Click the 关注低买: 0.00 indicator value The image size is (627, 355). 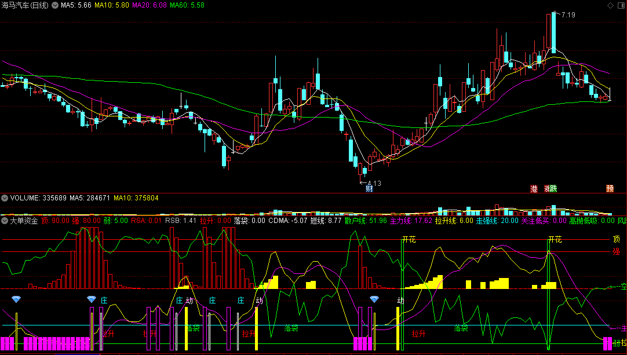(544, 221)
